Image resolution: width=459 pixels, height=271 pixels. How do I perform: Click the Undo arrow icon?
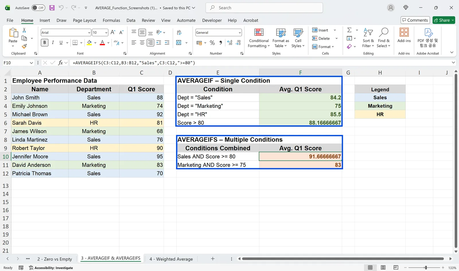[61, 8]
